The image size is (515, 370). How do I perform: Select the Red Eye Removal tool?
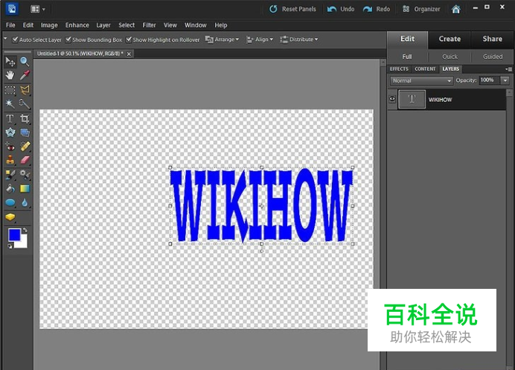[10, 147]
